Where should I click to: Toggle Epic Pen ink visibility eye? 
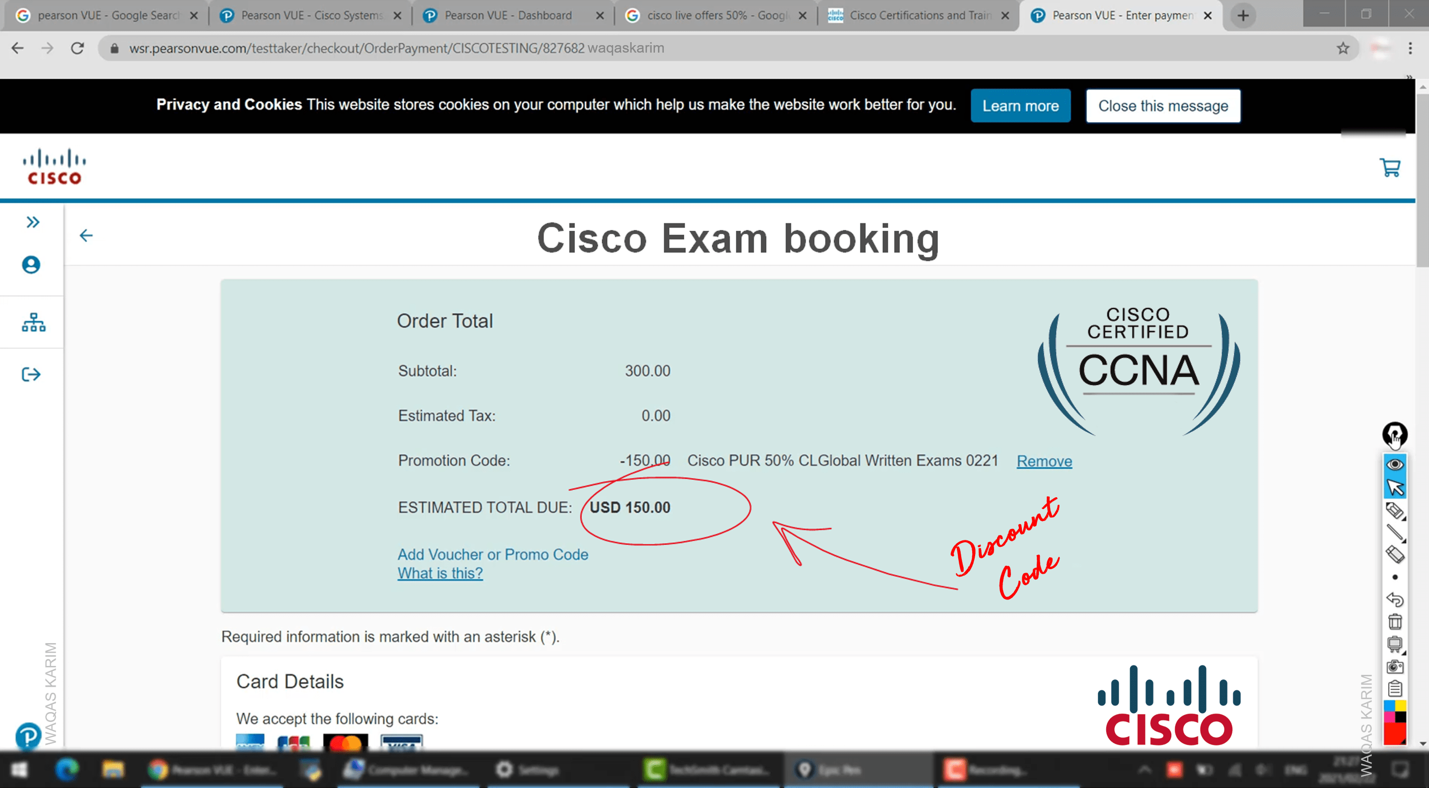click(1395, 464)
